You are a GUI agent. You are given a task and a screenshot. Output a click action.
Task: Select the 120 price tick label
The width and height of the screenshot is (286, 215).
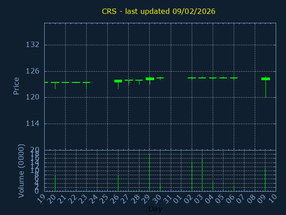(x=33, y=97)
